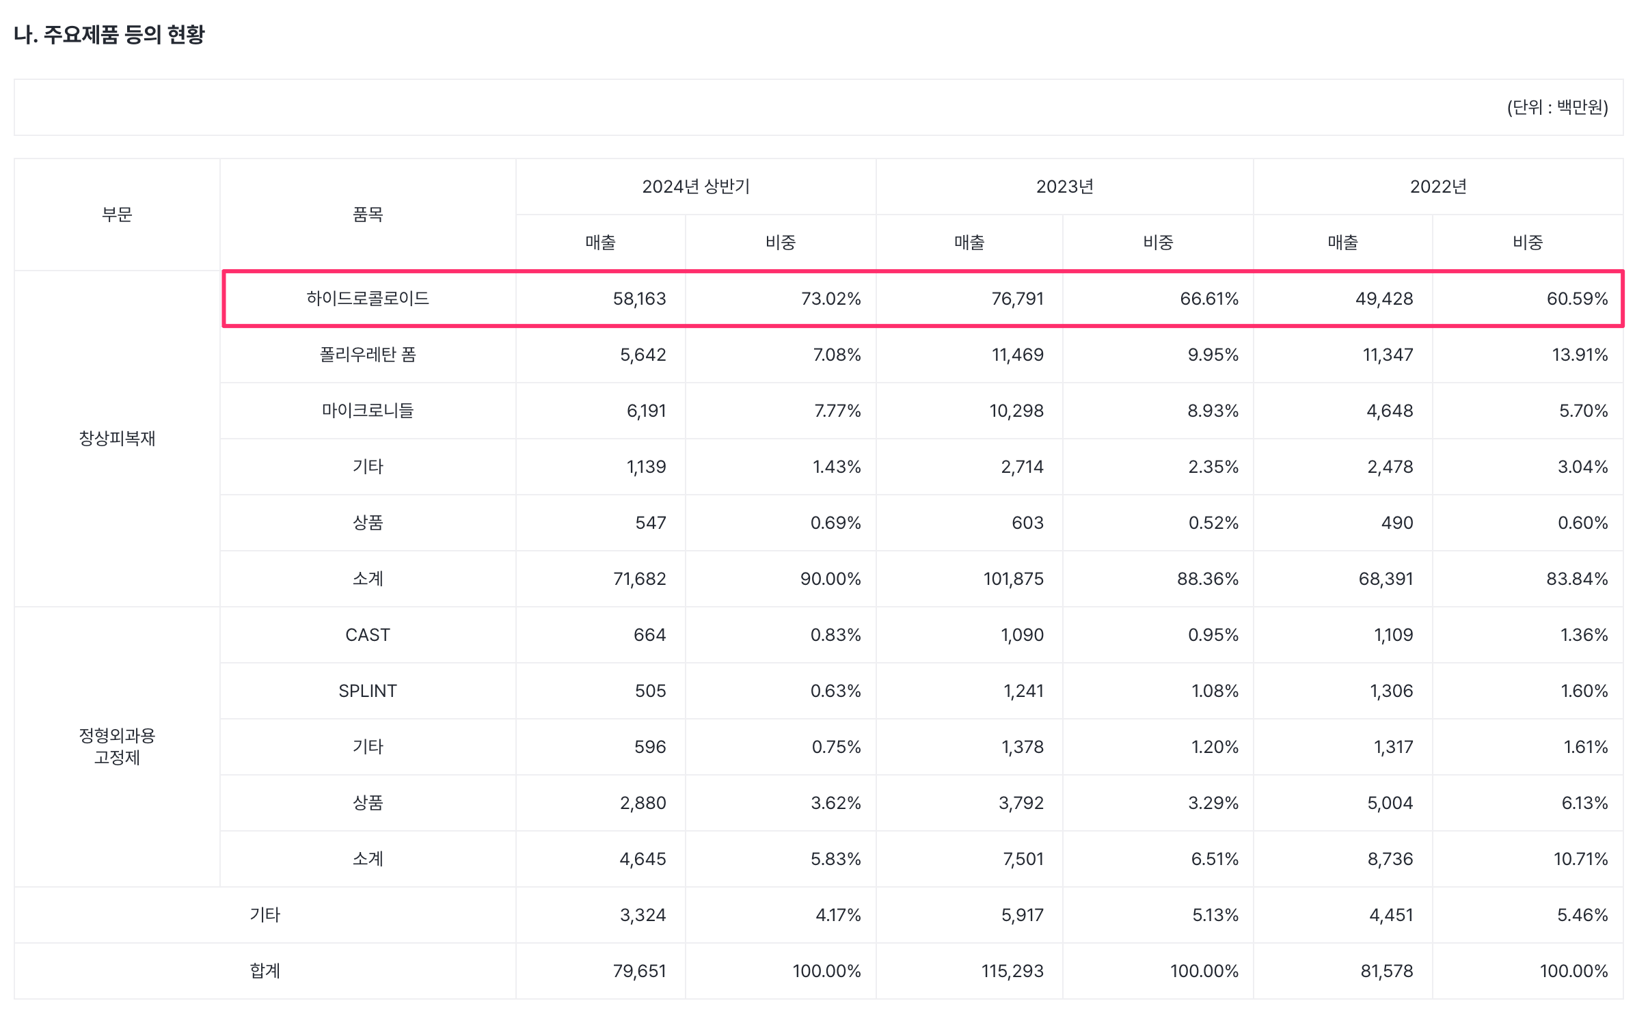The width and height of the screenshot is (1635, 1014).
Task: Select the 71,682 subtotal value
Action: [x=639, y=579]
